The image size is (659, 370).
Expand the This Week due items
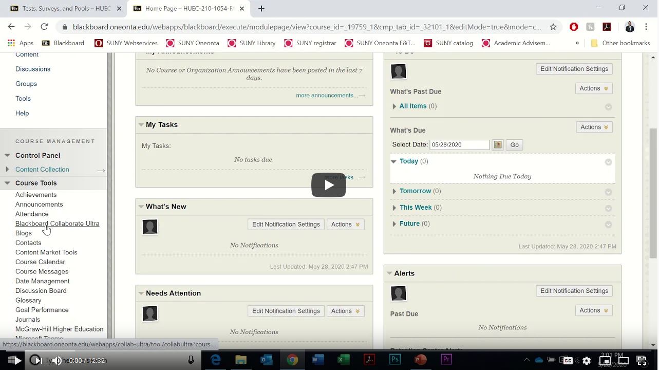tap(394, 208)
